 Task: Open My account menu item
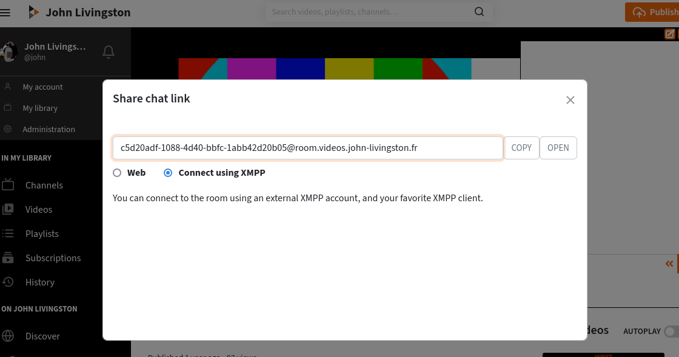(x=42, y=87)
